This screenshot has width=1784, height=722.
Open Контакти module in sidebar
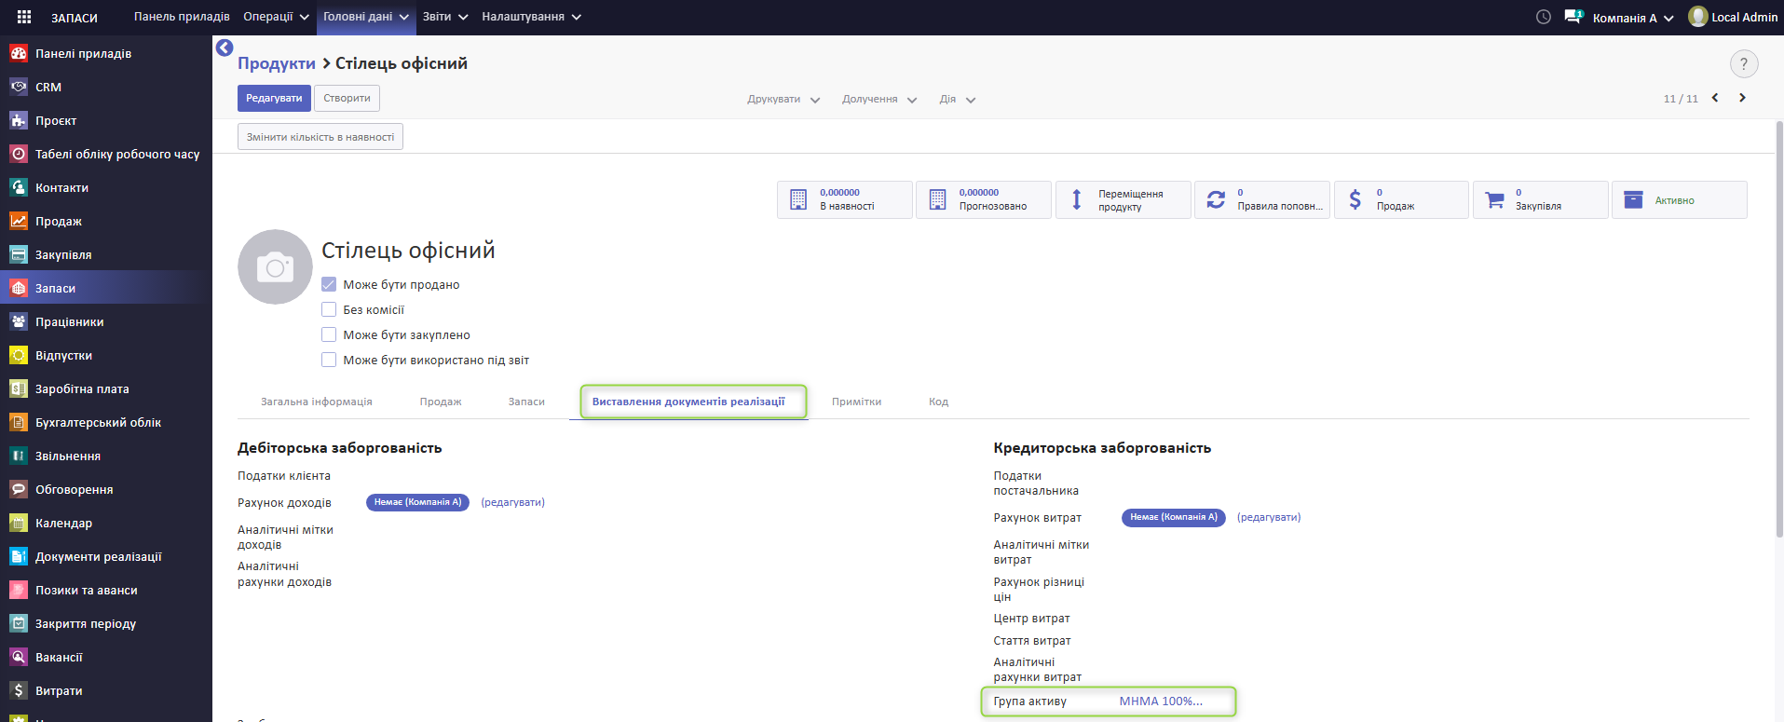[106, 187]
